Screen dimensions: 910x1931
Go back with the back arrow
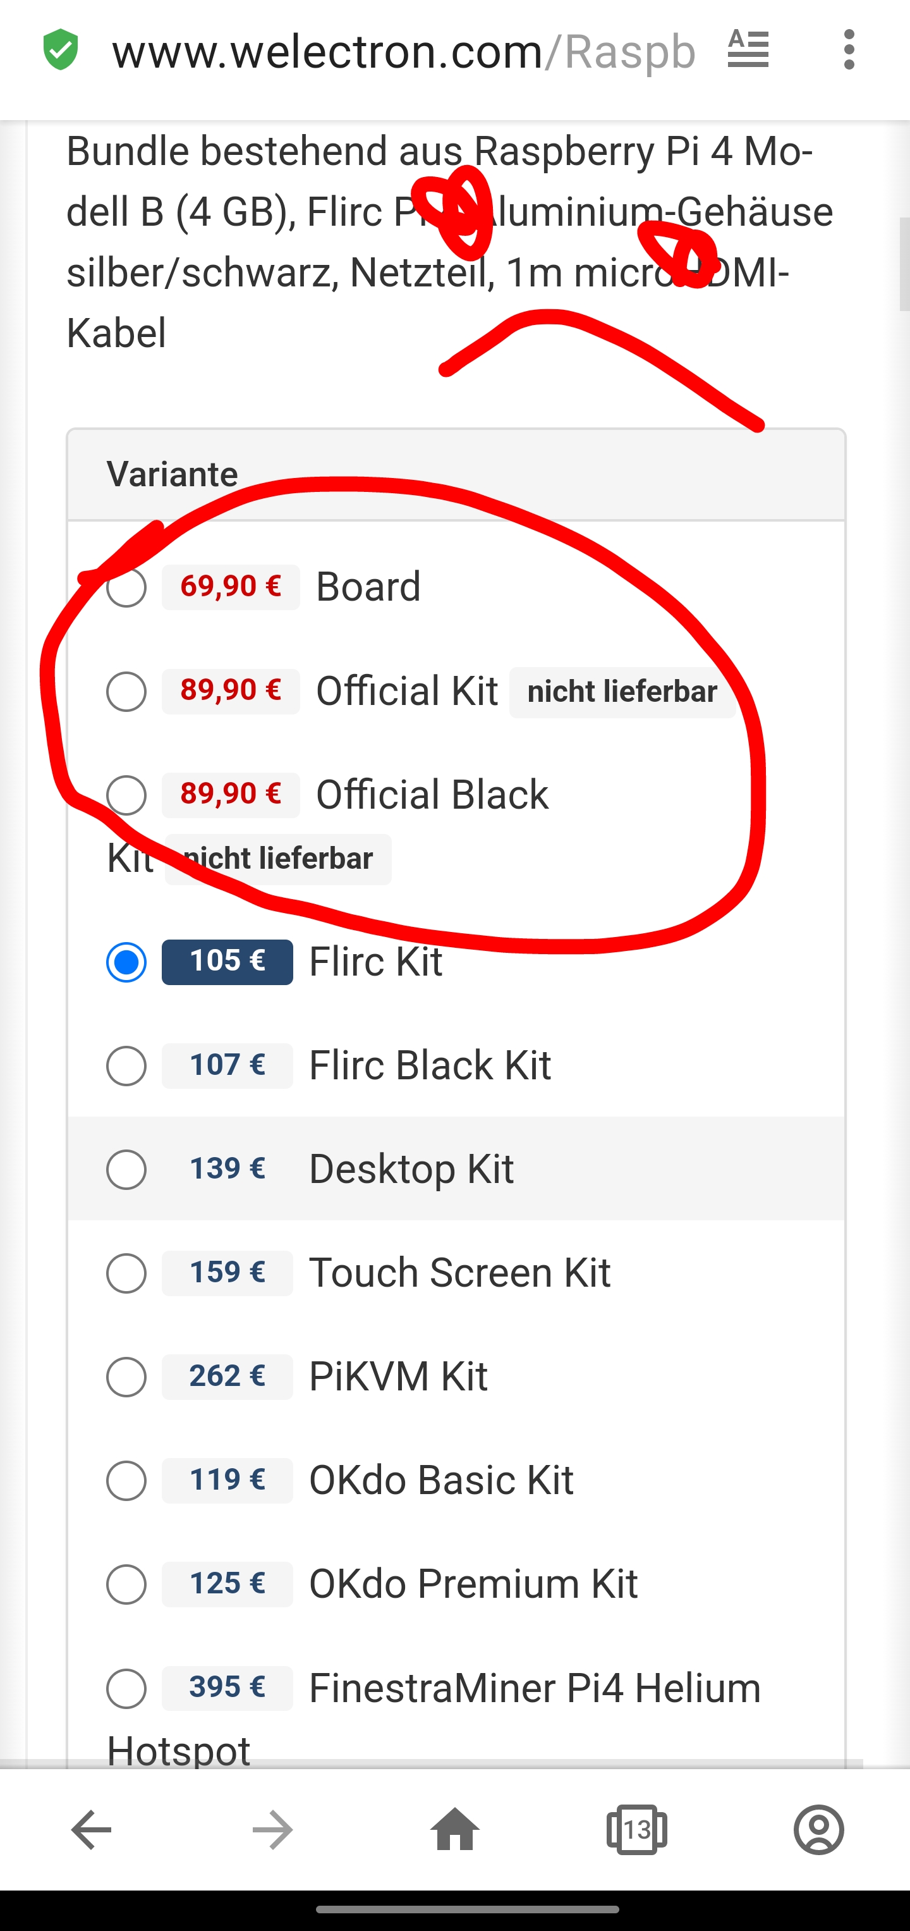[x=92, y=1830]
